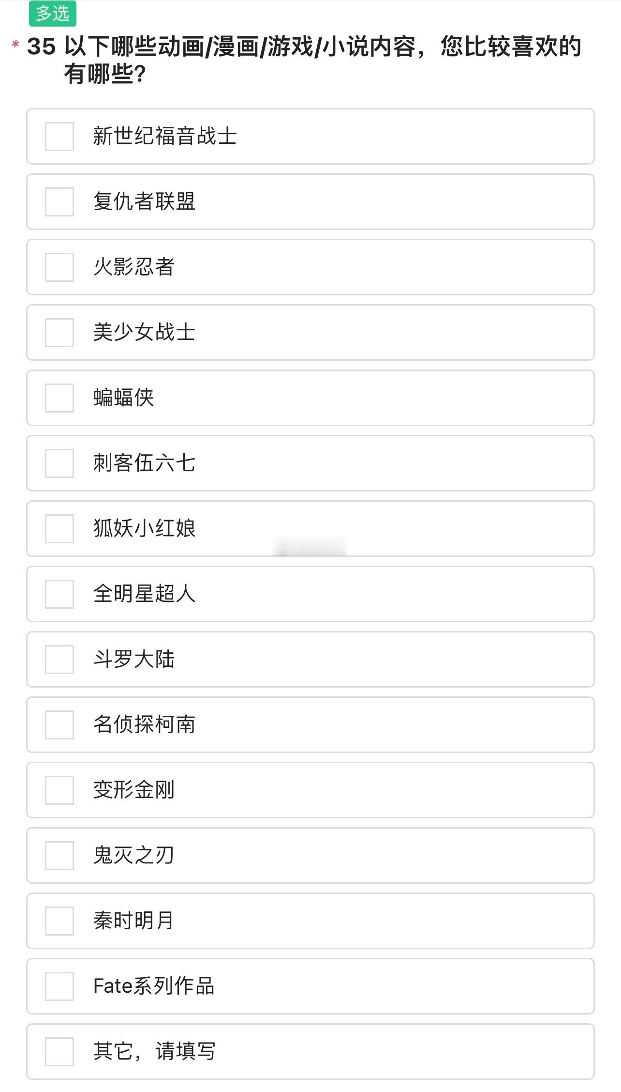Select the 鬼灭之刃 checkbox
621x1092 pixels.
click(x=59, y=856)
